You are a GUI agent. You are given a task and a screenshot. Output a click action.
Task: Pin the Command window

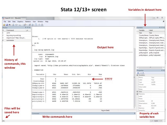click(135, 114)
